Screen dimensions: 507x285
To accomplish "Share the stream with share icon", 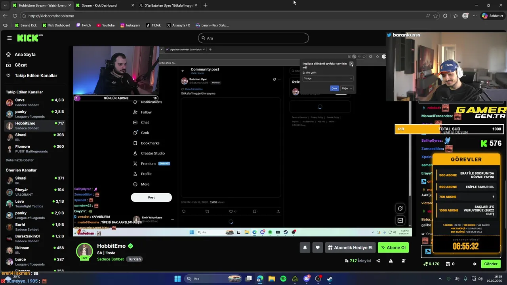I will point(378,261).
